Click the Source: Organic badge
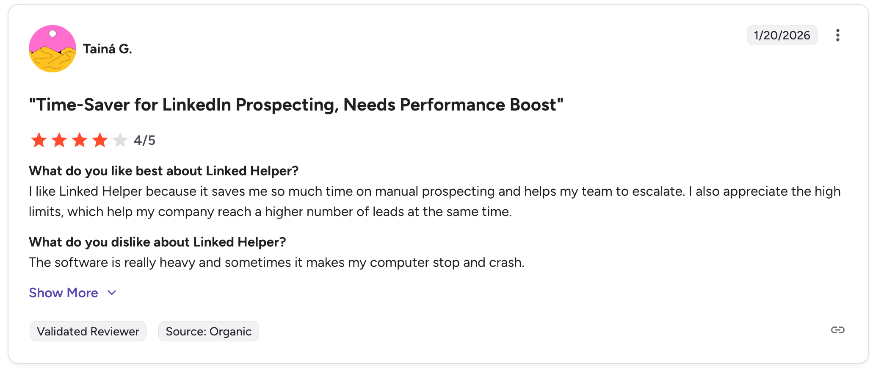This screenshot has width=873, height=371. coord(209,331)
